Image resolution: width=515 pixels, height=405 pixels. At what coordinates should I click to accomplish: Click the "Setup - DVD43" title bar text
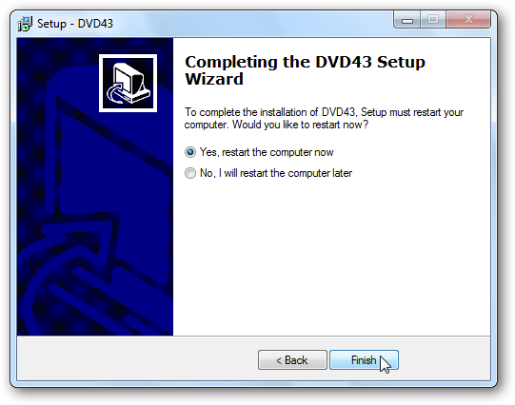75,24
